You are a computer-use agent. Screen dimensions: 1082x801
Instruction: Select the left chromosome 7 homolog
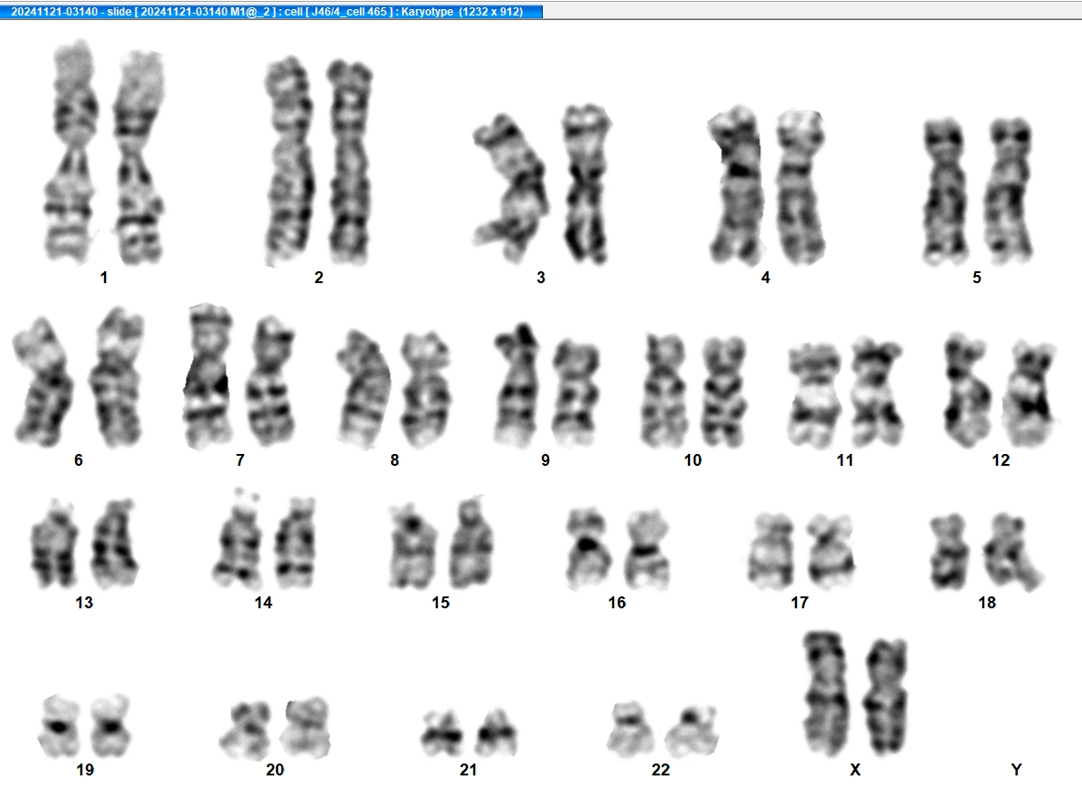(207, 376)
